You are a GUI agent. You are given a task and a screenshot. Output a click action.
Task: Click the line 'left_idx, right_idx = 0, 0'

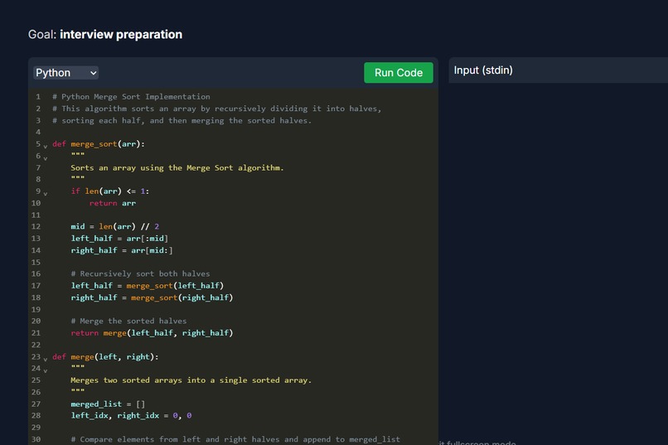click(131, 416)
